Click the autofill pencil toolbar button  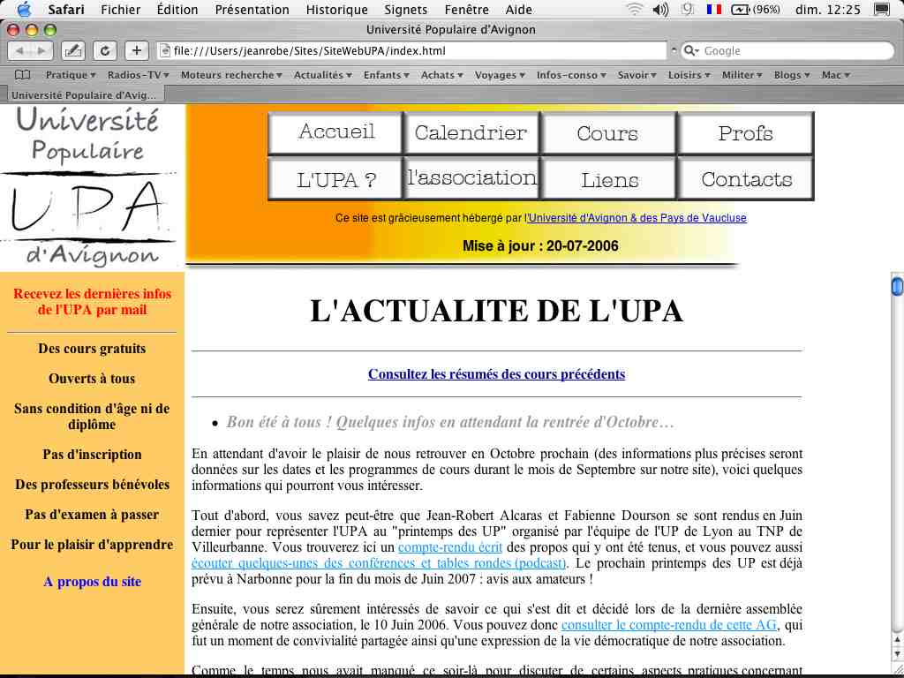point(72,50)
